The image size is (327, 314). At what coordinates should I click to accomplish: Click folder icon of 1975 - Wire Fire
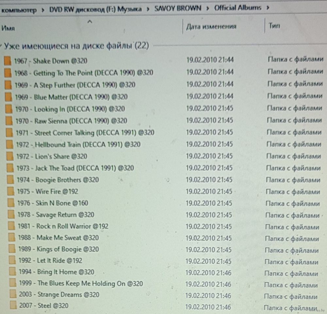point(11,191)
